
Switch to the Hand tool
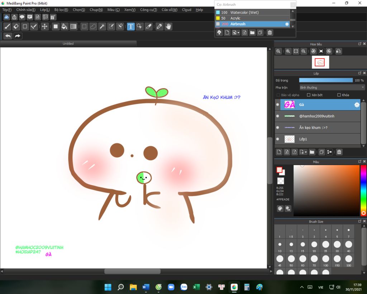pyautogui.click(x=168, y=27)
